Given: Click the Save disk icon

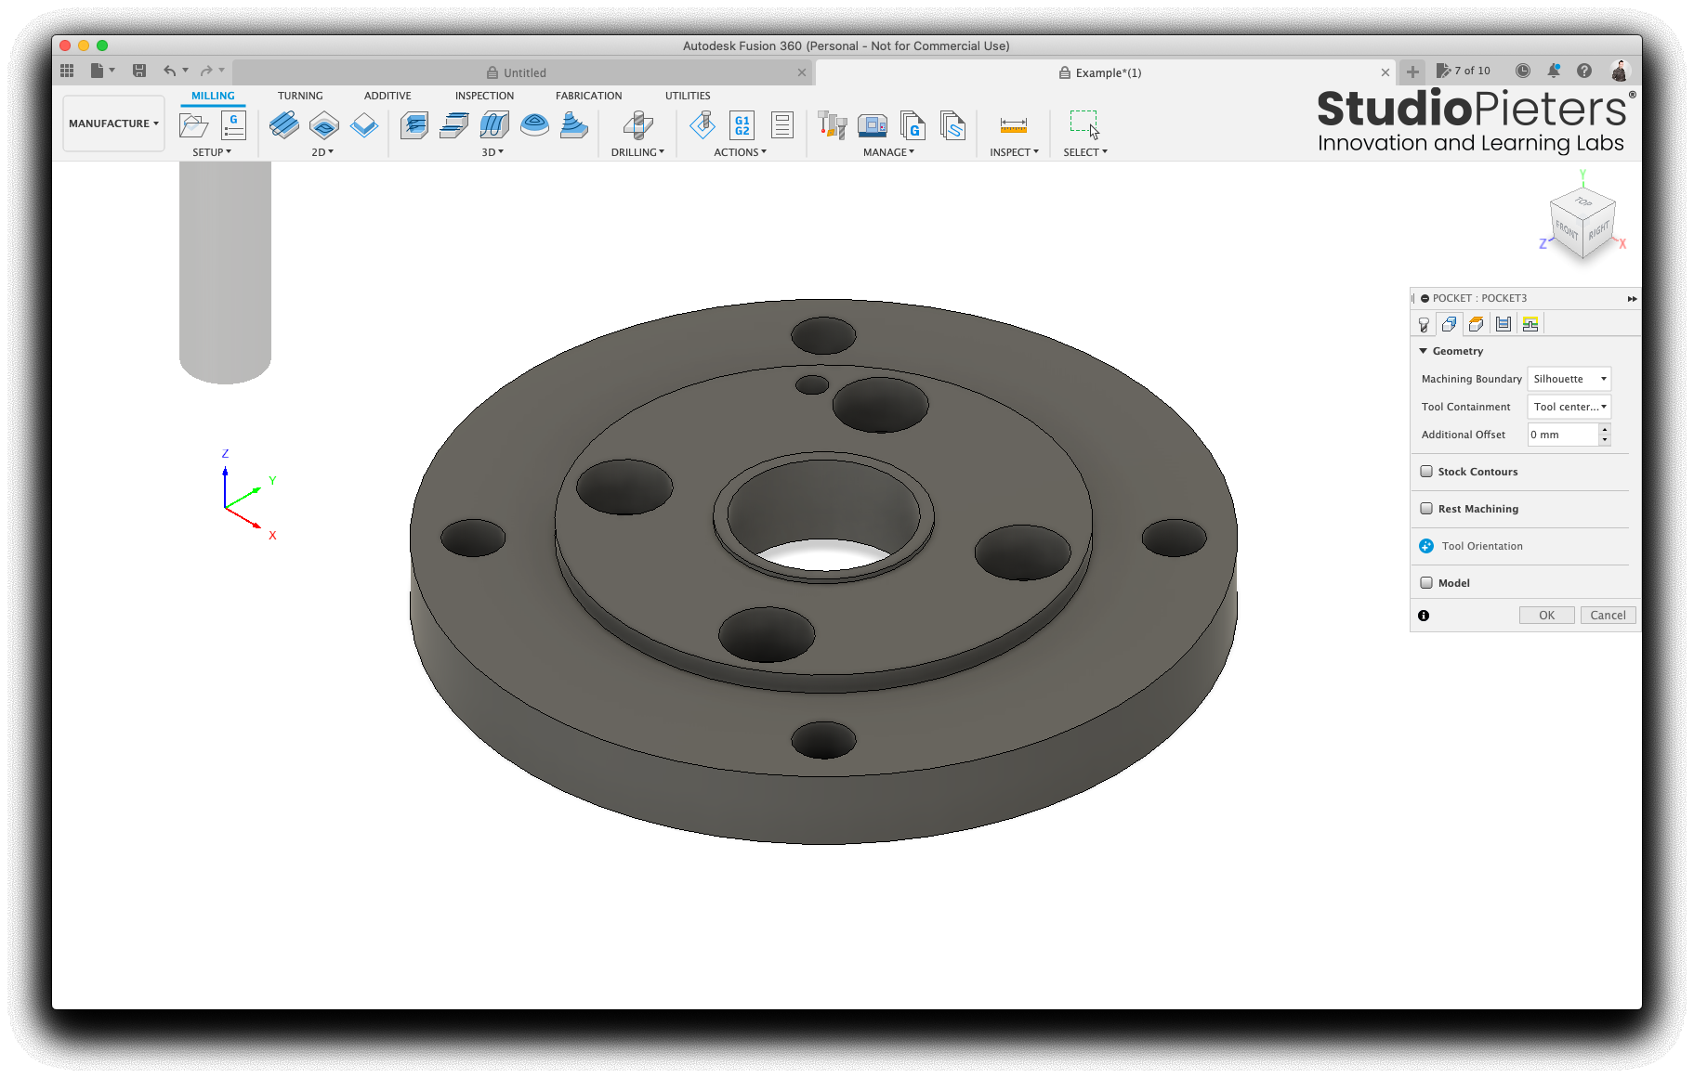Looking at the screenshot, I should [139, 71].
